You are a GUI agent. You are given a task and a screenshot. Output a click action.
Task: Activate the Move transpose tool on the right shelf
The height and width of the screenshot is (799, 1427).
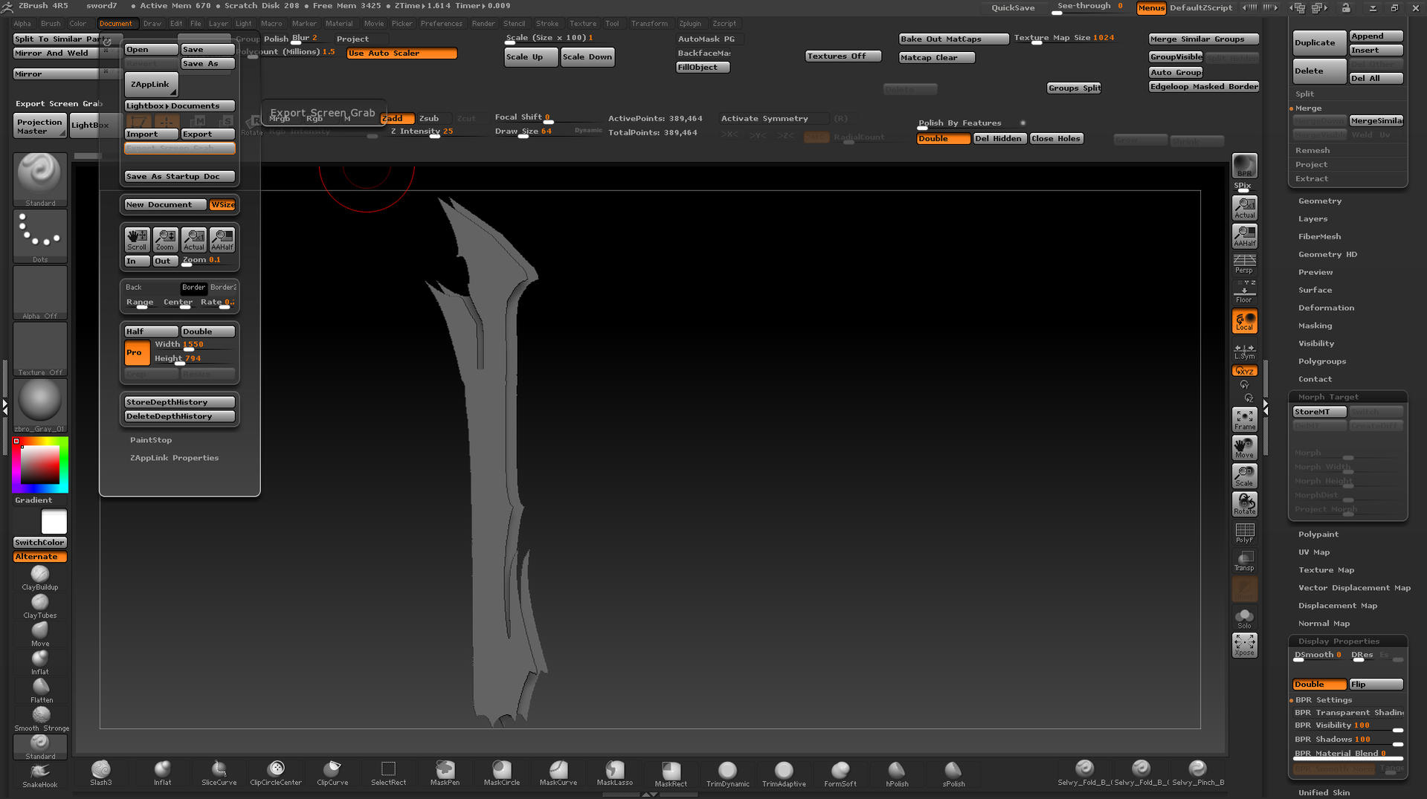(1244, 446)
